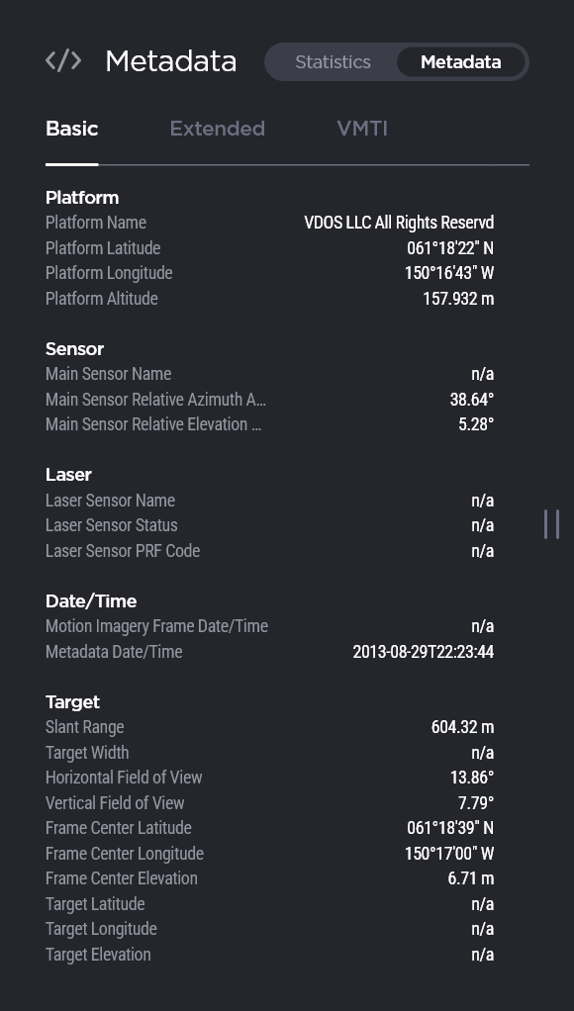Select the Platform Name value text

click(x=399, y=223)
